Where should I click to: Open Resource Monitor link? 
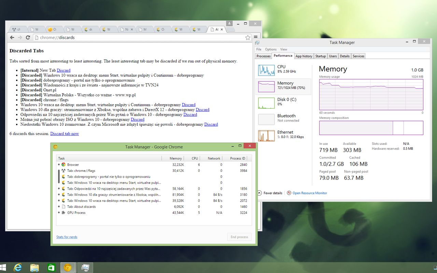point(309,193)
